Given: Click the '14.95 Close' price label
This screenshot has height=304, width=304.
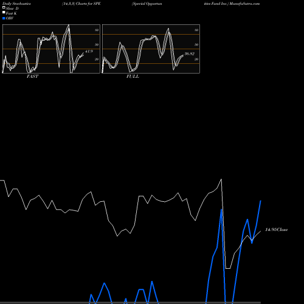Looking at the screenshot, I should click(x=277, y=230).
